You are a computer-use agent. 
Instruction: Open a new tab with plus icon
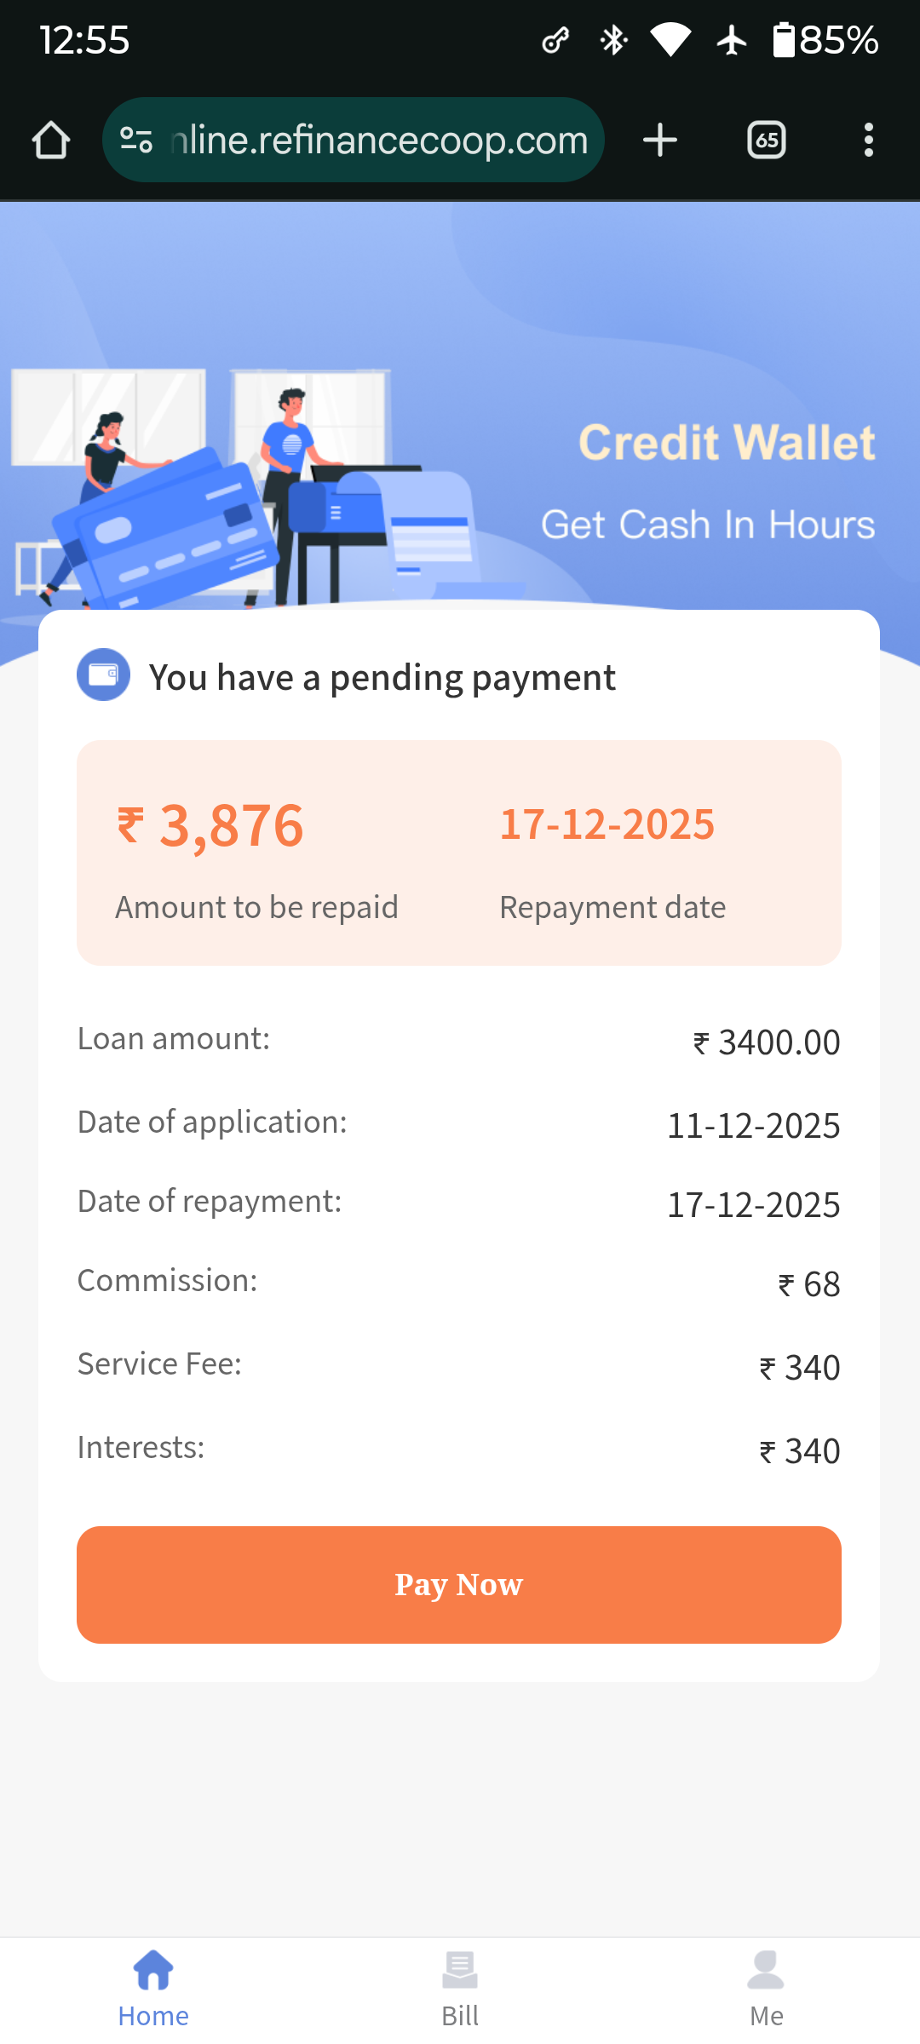(660, 140)
